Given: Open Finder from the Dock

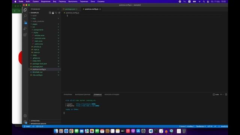Looking at the screenshot, I should [x=56, y=131].
